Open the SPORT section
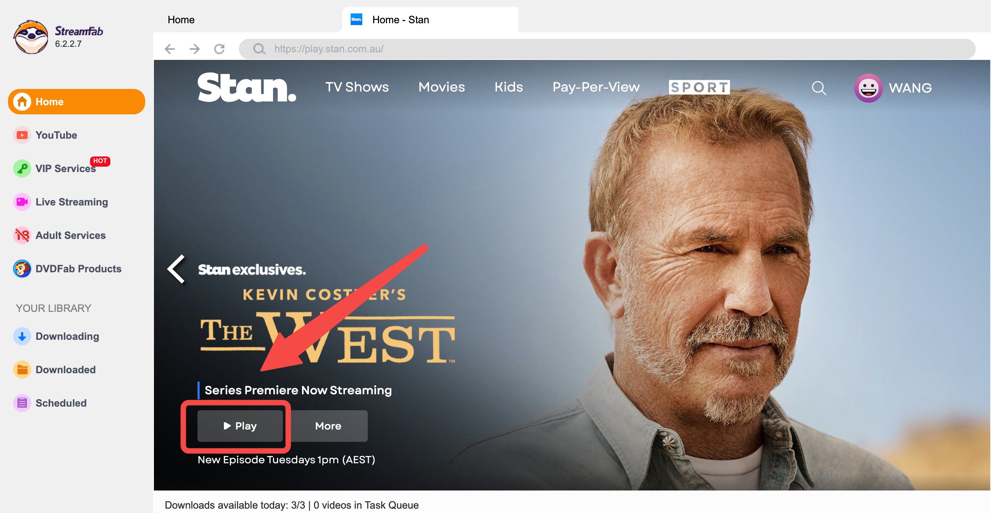The image size is (991, 513). click(x=700, y=87)
